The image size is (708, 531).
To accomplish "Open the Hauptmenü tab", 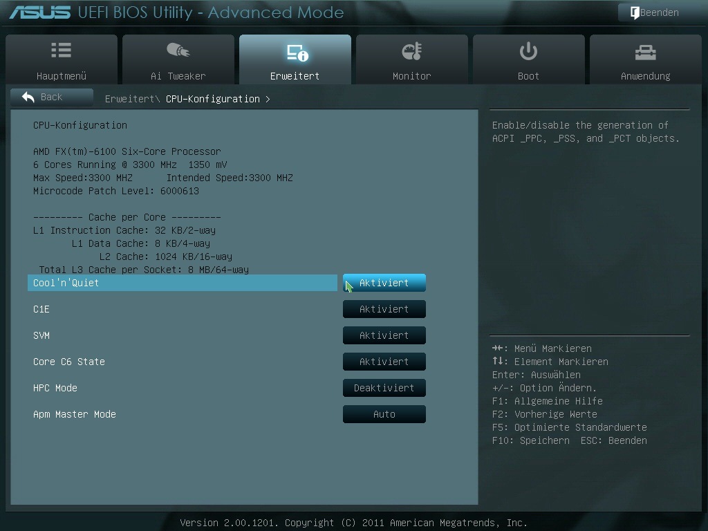I will 62,59.
